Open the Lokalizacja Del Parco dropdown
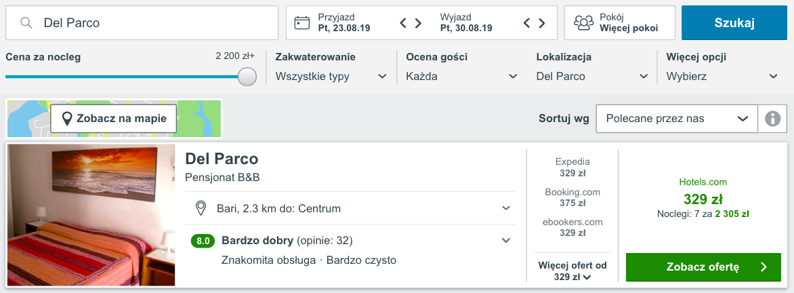 coord(593,77)
